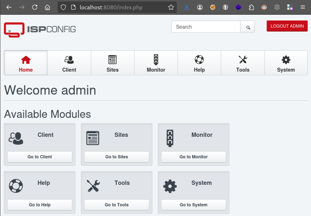Click the bookmark star icon in address bar
The image size is (311, 216).
[x=171, y=7]
